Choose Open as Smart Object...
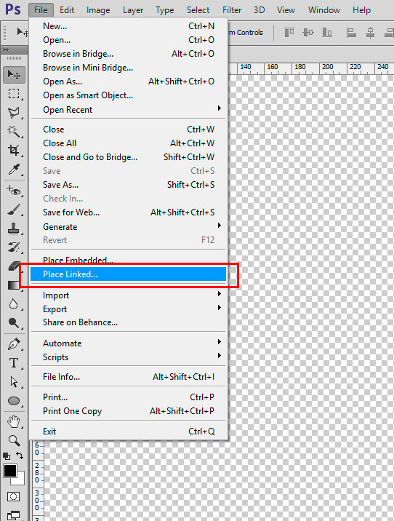This screenshot has width=394, height=521. click(128, 95)
